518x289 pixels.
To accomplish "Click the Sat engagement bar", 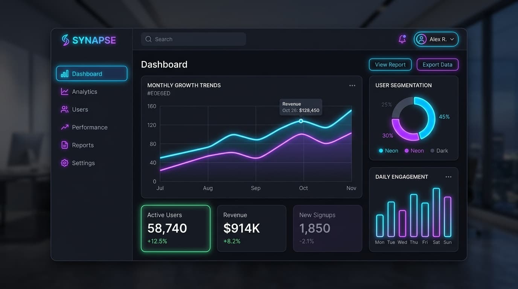I will (436, 213).
